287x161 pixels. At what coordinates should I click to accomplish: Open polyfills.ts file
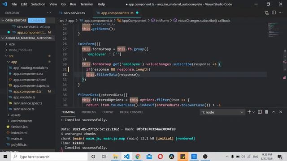(19, 144)
